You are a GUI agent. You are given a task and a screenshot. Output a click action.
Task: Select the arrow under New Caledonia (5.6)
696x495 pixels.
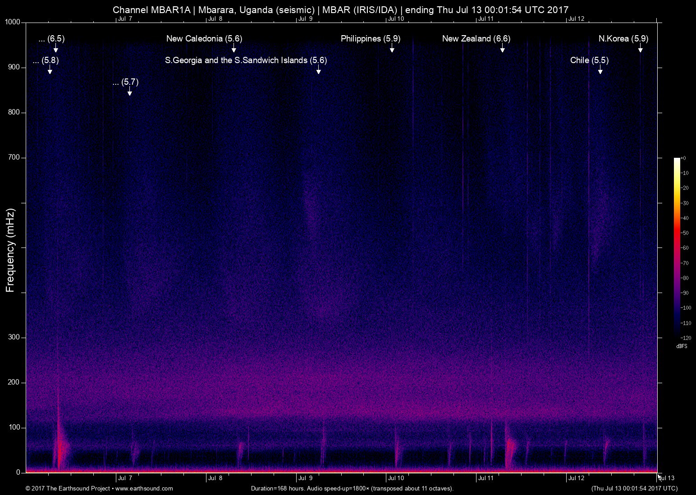coord(234,49)
